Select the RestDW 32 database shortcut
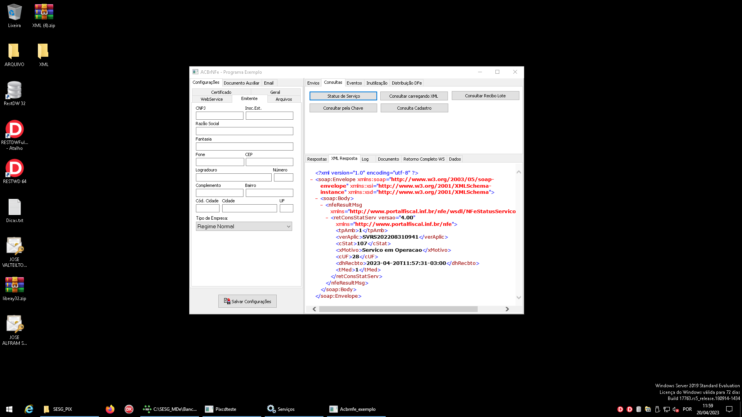Viewport: 742px width, 417px height. [14, 94]
